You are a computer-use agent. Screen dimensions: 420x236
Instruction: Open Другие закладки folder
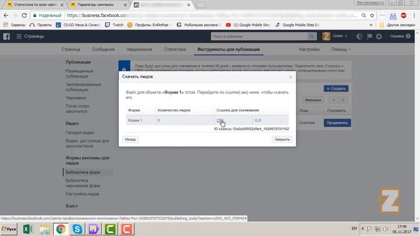click(x=397, y=25)
